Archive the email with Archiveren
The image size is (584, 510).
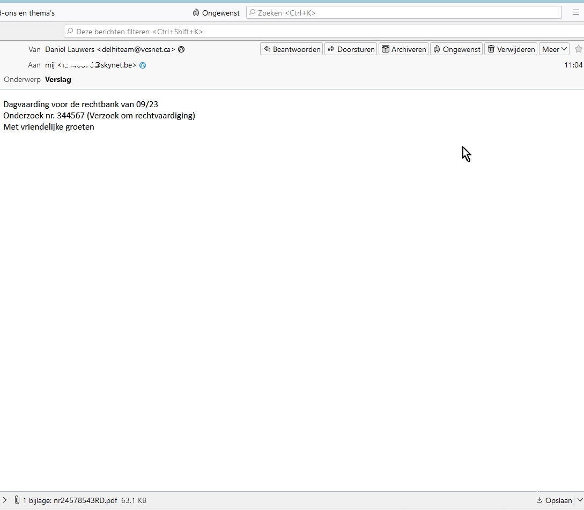[403, 49]
